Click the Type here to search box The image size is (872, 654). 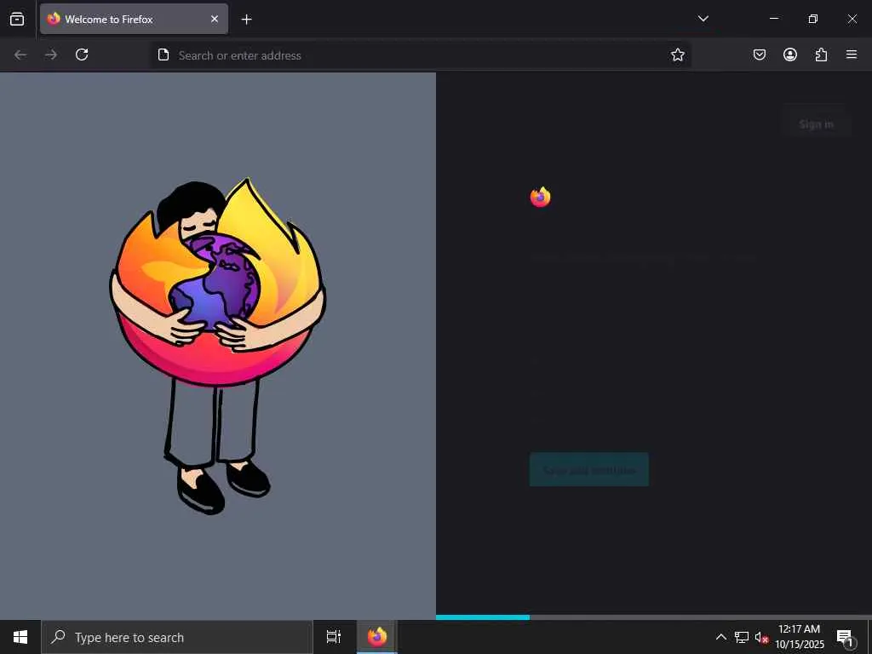pos(177,637)
